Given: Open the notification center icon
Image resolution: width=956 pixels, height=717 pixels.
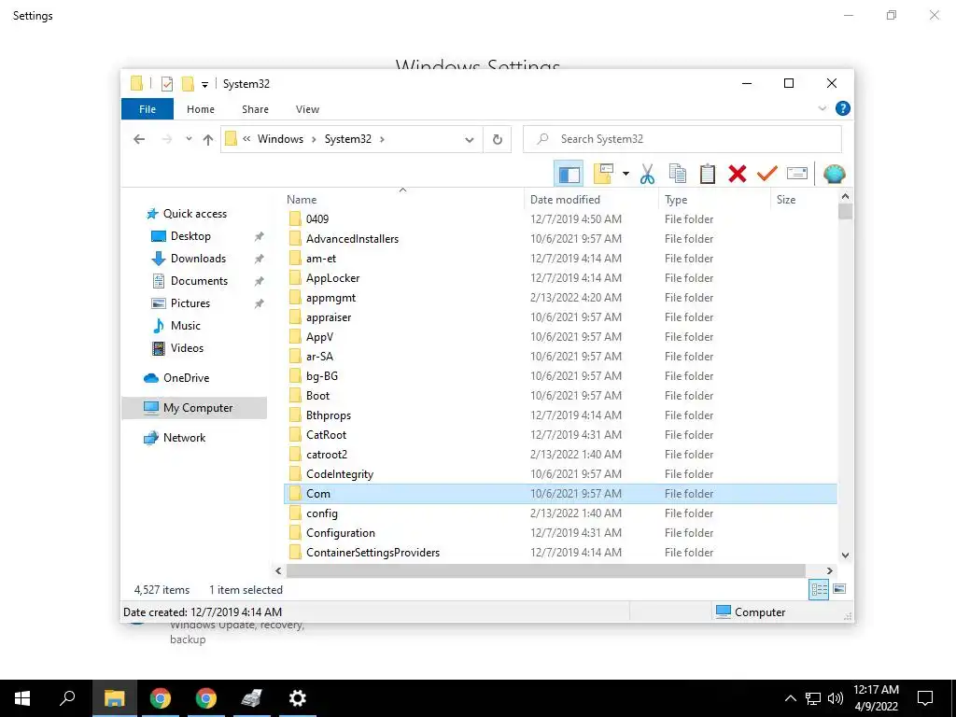Looking at the screenshot, I should [925, 698].
